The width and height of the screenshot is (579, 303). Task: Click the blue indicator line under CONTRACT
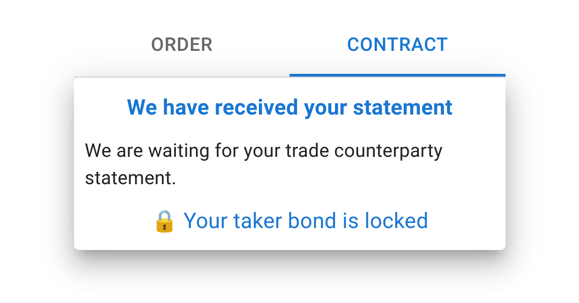(x=397, y=75)
